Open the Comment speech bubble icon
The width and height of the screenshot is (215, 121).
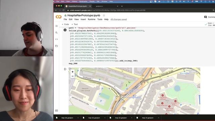click(x=205, y=17)
